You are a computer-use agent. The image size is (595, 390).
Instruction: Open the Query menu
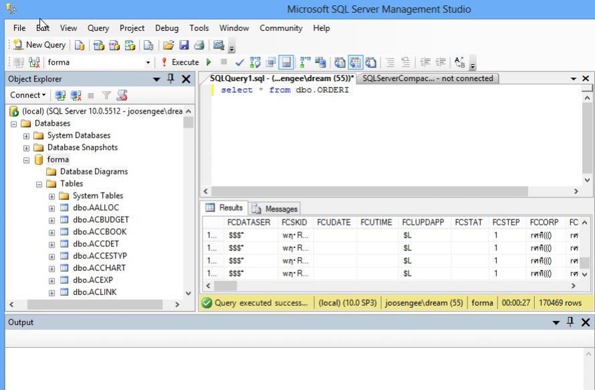pos(98,28)
